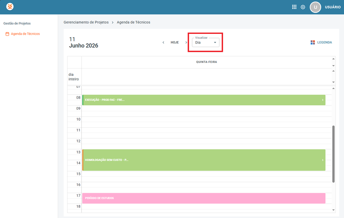Click the HOJE button

point(175,42)
